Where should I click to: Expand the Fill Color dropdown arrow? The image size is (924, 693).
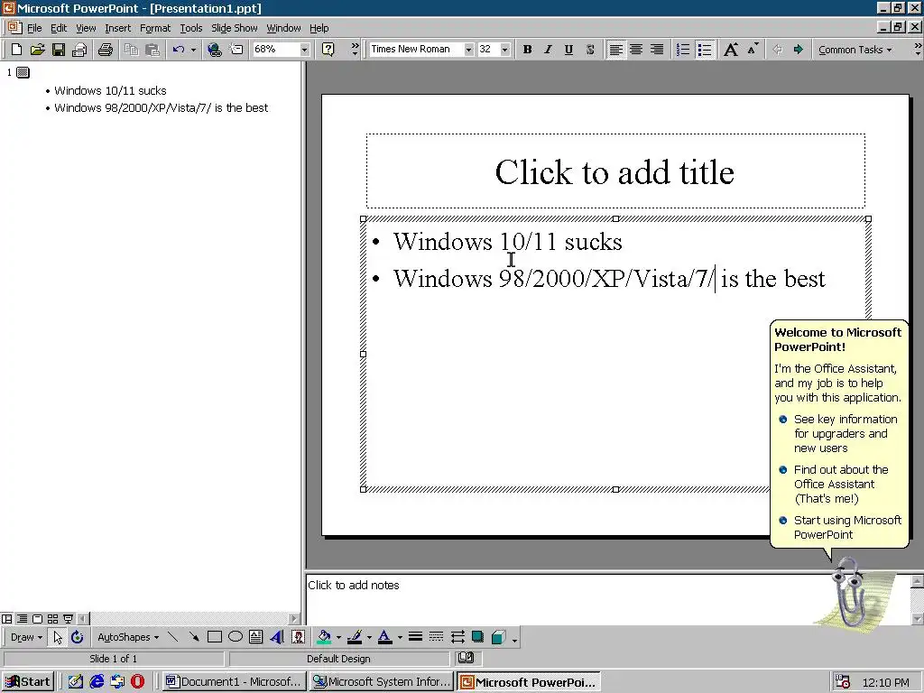coord(339,637)
